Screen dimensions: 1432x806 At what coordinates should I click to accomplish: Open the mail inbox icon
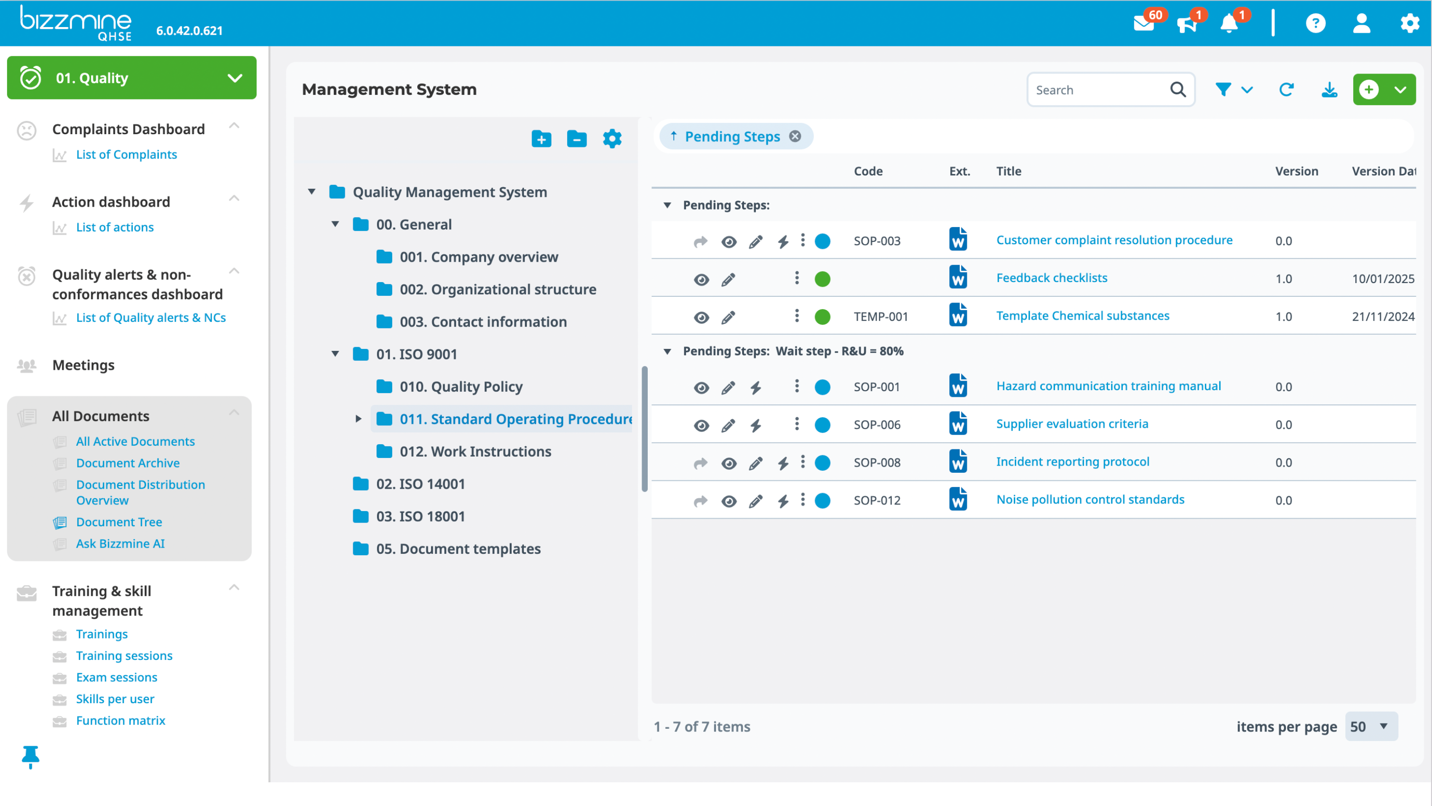tap(1144, 24)
